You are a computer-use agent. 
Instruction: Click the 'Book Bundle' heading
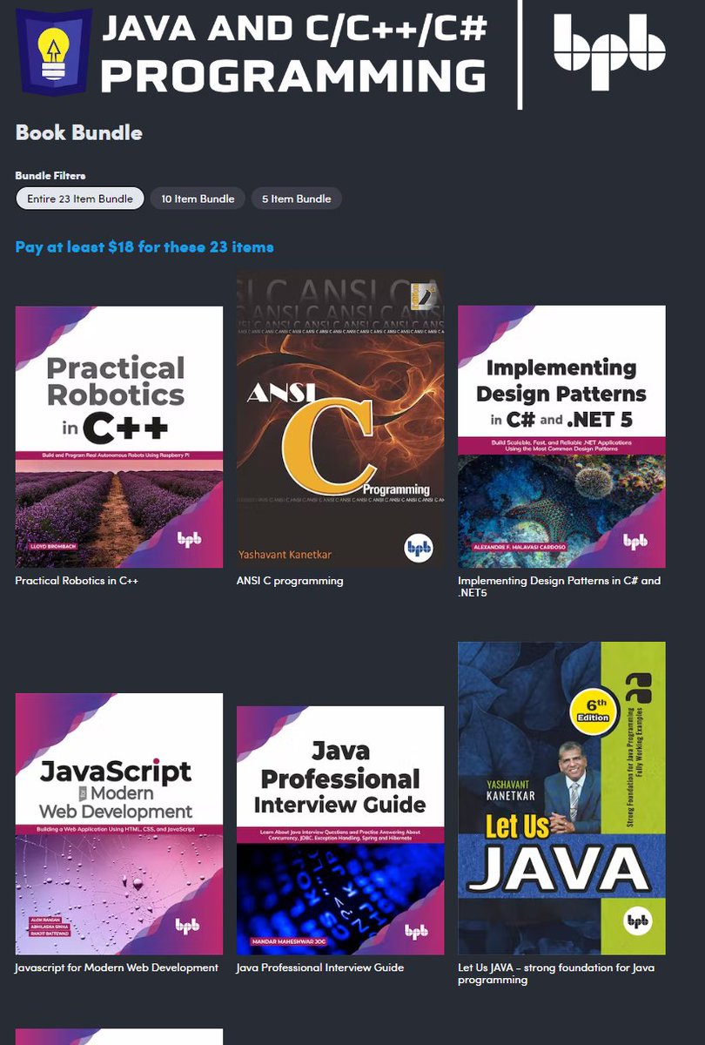pyautogui.click(x=78, y=133)
